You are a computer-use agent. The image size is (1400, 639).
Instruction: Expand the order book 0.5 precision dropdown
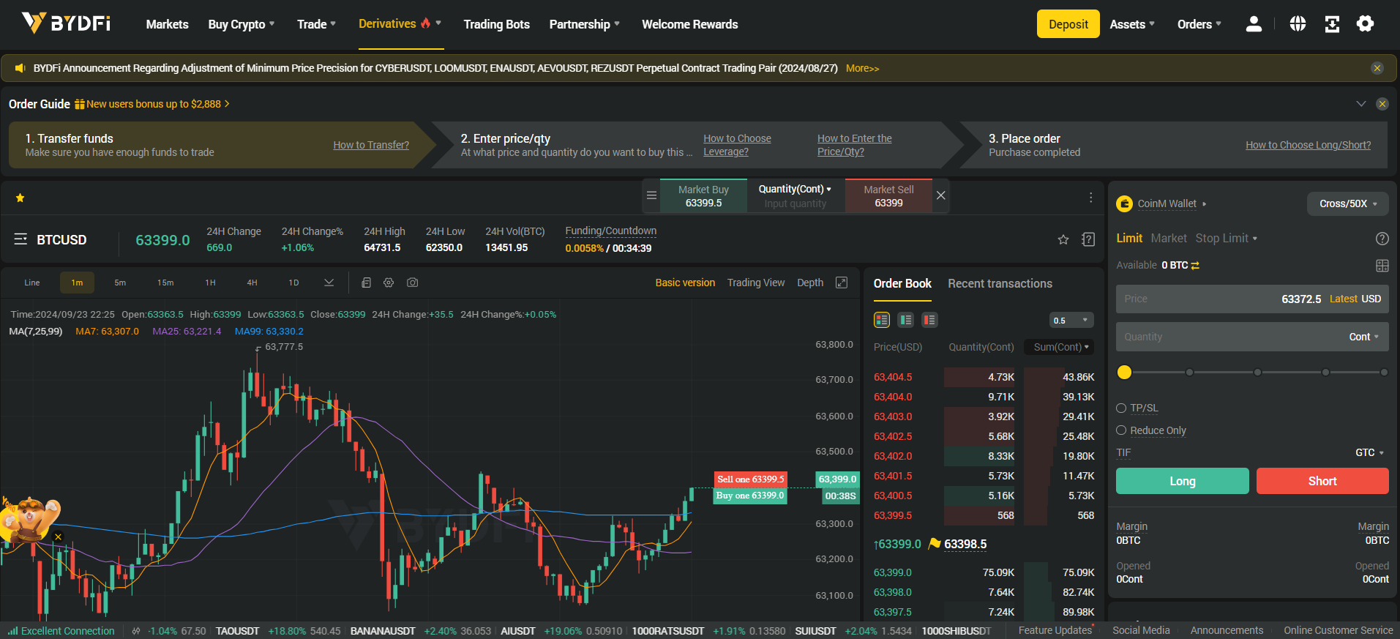tap(1071, 321)
